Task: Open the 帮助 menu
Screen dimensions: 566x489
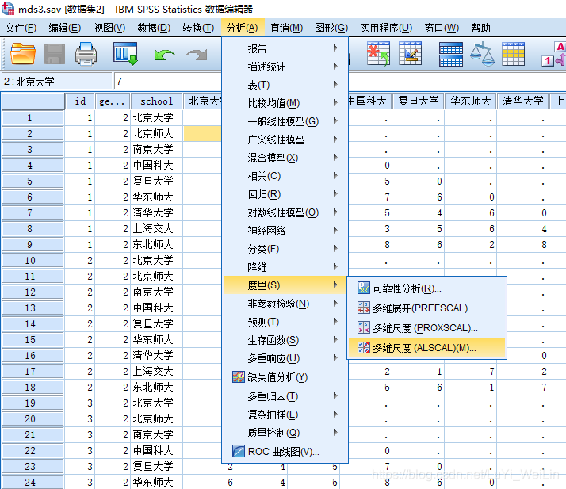Action: pos(480,28)
